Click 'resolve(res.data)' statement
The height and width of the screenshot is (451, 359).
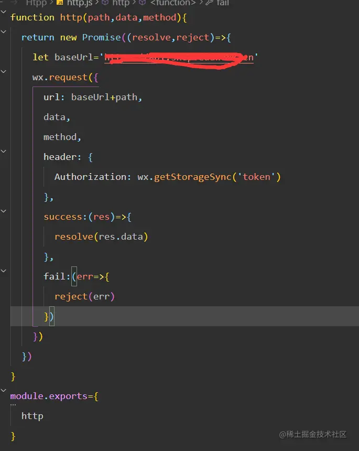[101, 237]
